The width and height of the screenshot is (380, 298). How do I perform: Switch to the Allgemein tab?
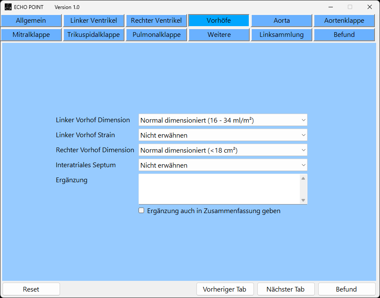31,21
